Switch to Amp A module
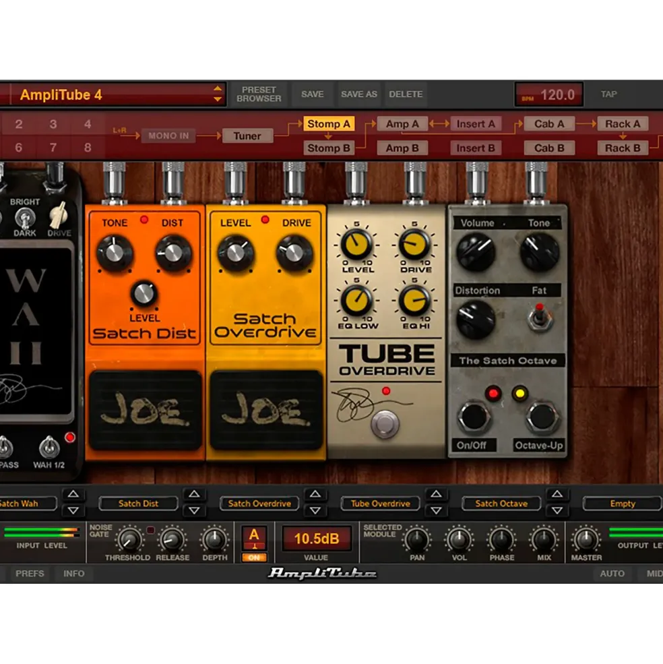Screen dimensions: 663x664 point(402,124)
